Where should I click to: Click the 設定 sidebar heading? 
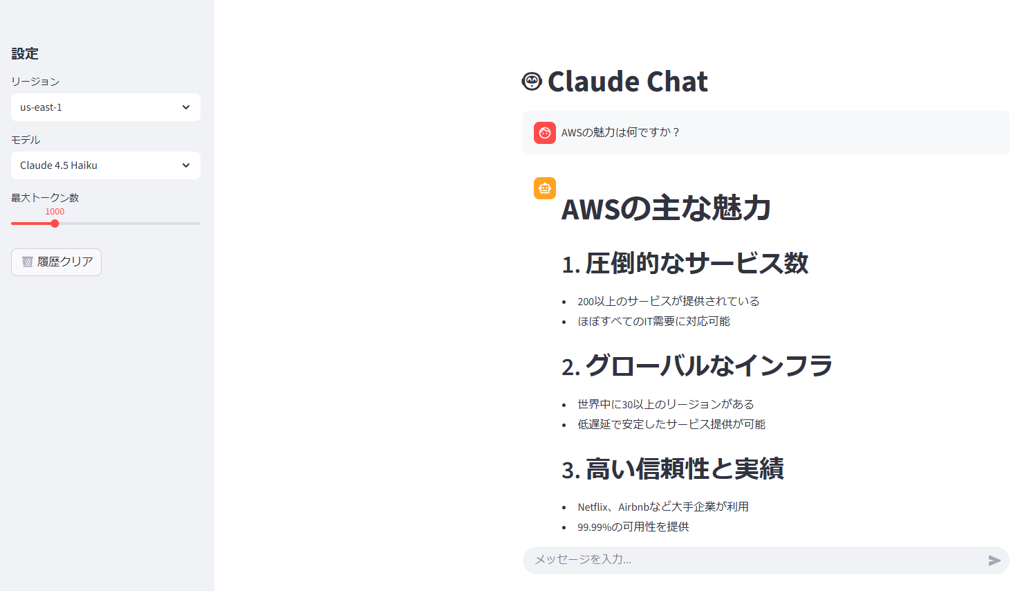25,54
